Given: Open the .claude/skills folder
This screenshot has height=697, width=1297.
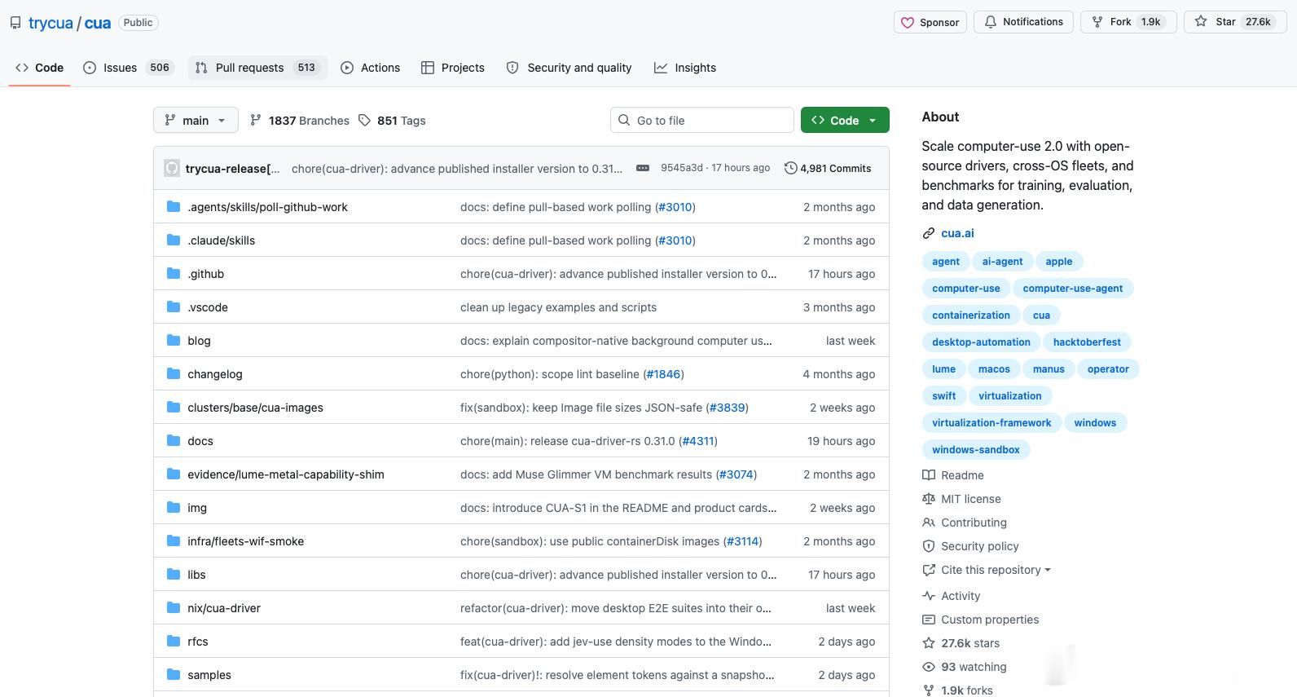Looking at the screenshot, I should click(222, 240).
